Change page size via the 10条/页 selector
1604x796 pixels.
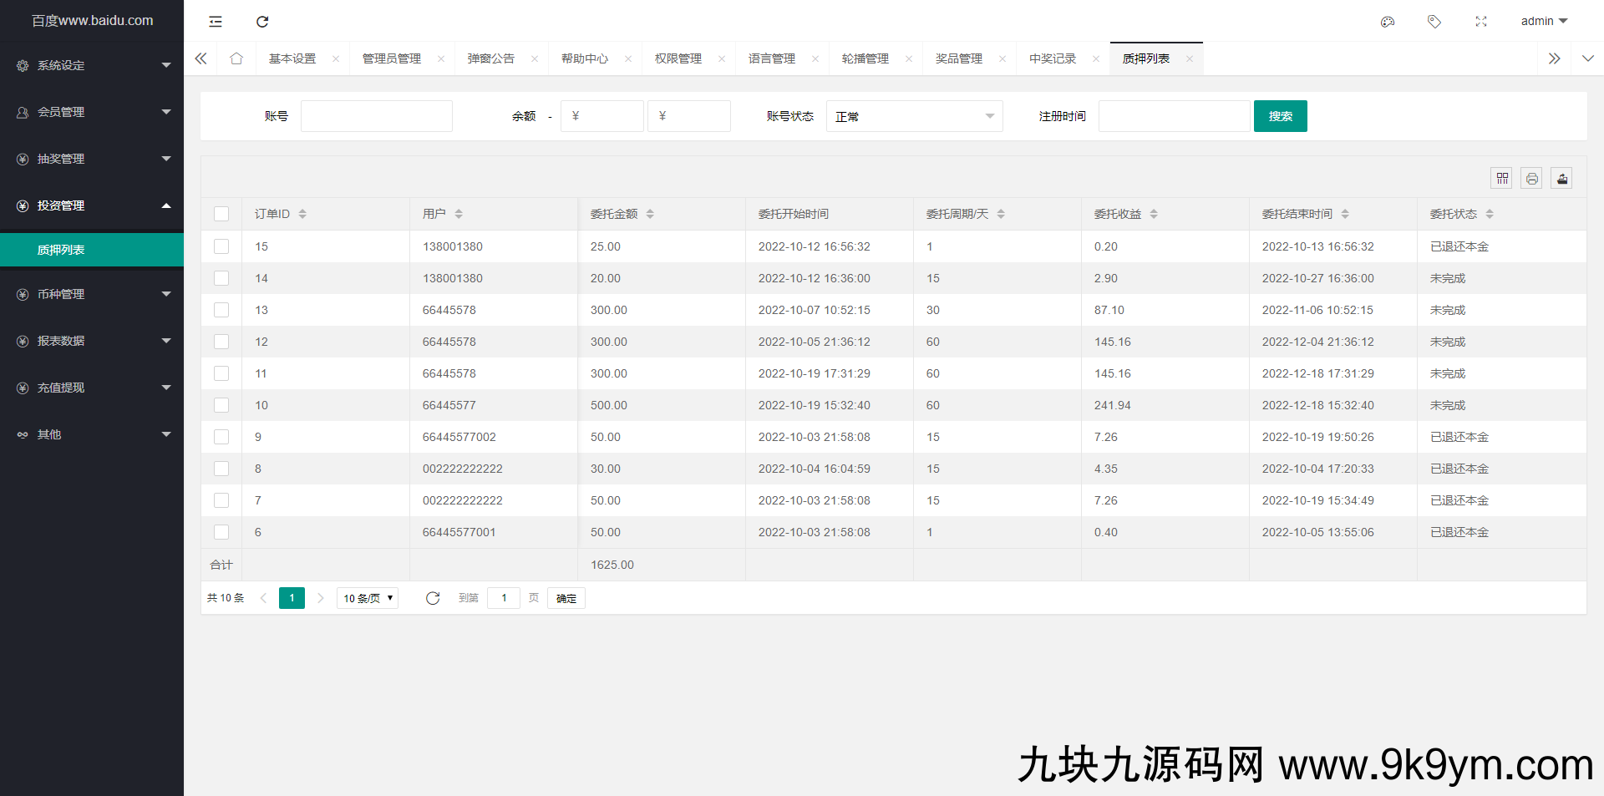[x=366, y=598]
